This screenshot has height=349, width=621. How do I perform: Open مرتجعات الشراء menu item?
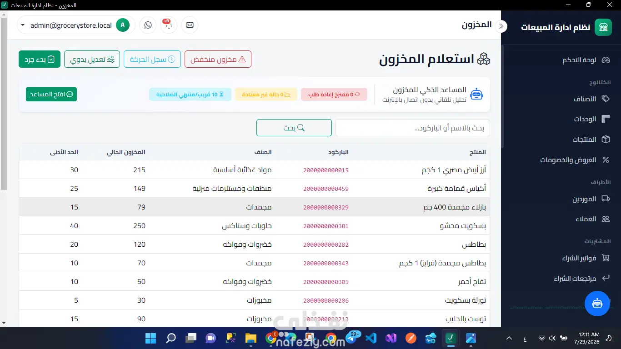click(575, 278)
